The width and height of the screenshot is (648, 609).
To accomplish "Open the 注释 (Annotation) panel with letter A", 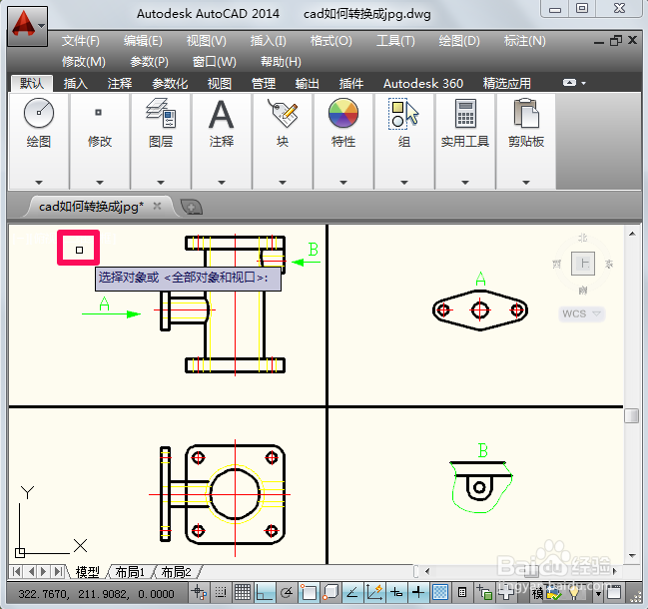I will 221,114.
